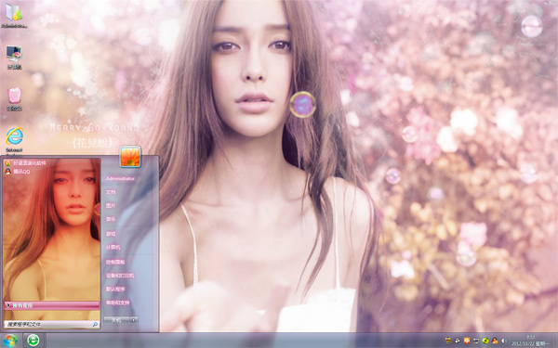Click the orange flower user picture

click(130, 156)
